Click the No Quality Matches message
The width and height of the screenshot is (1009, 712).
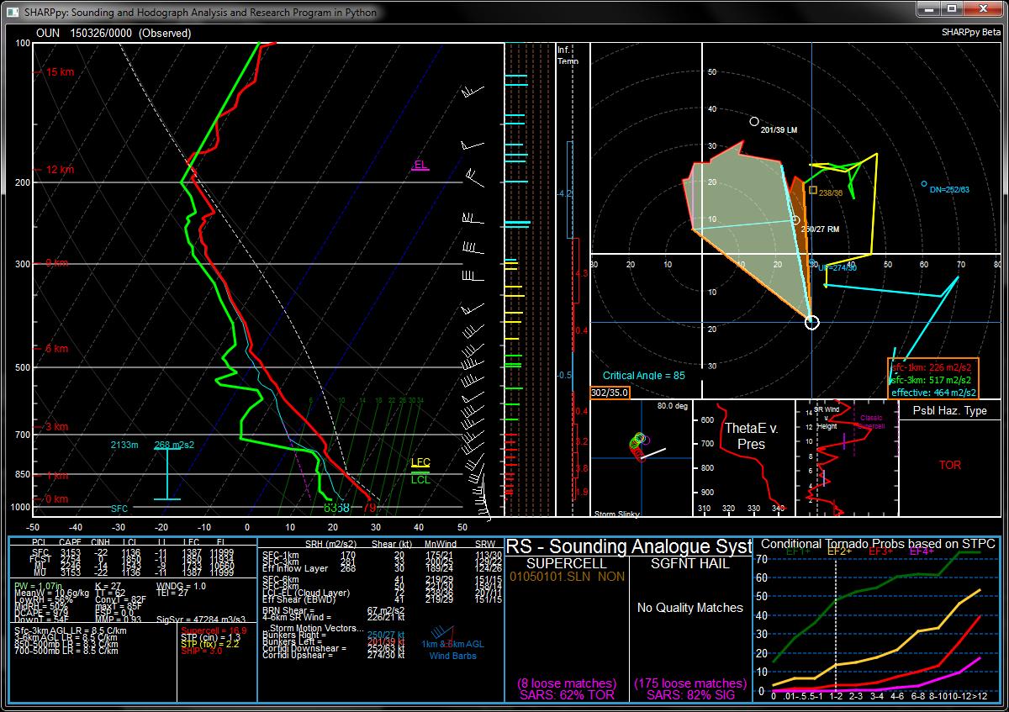point(690,608)
